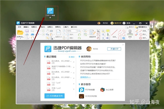Select the Pencil drawing tool
The image size is (164, 109).
point(137,31)
